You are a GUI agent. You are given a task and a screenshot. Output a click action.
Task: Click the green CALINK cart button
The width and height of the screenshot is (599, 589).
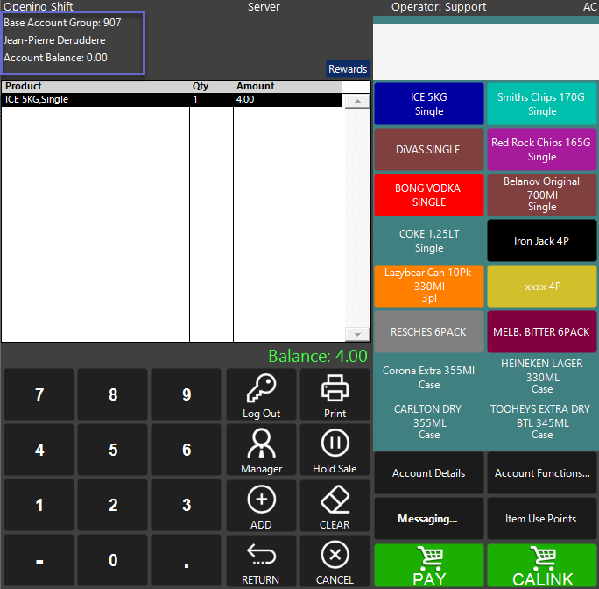click(x=542, y=565)
